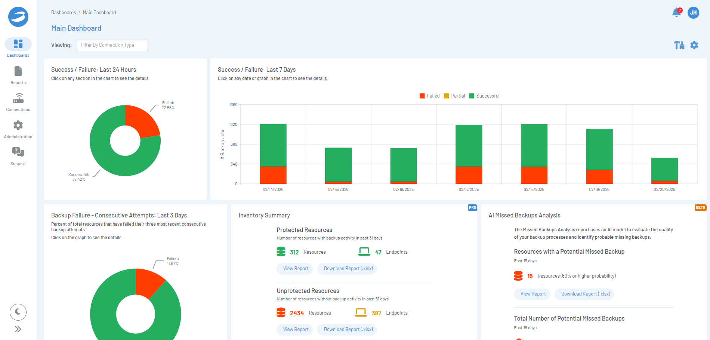Image resolution: width=710 pixels, height=340 pixels.
Task: Open the Administration gear icon
Action: [18, 125]
